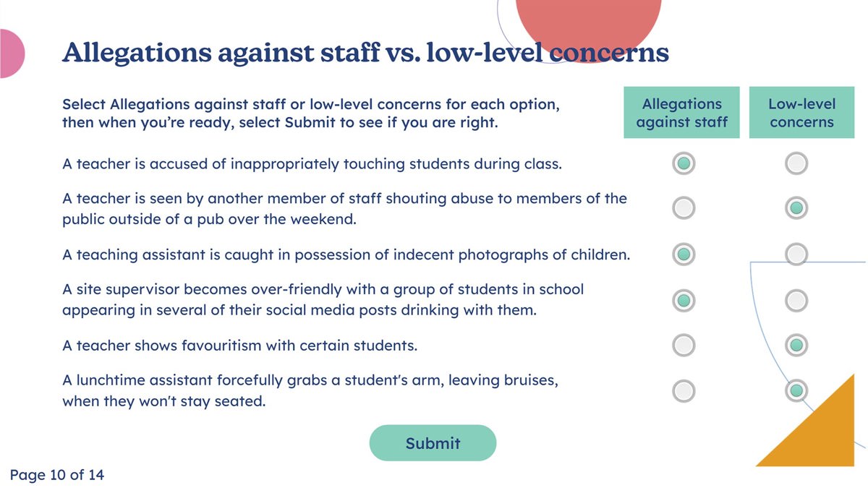Set site supervisor statement to Allegations against staff

[683, 299]
